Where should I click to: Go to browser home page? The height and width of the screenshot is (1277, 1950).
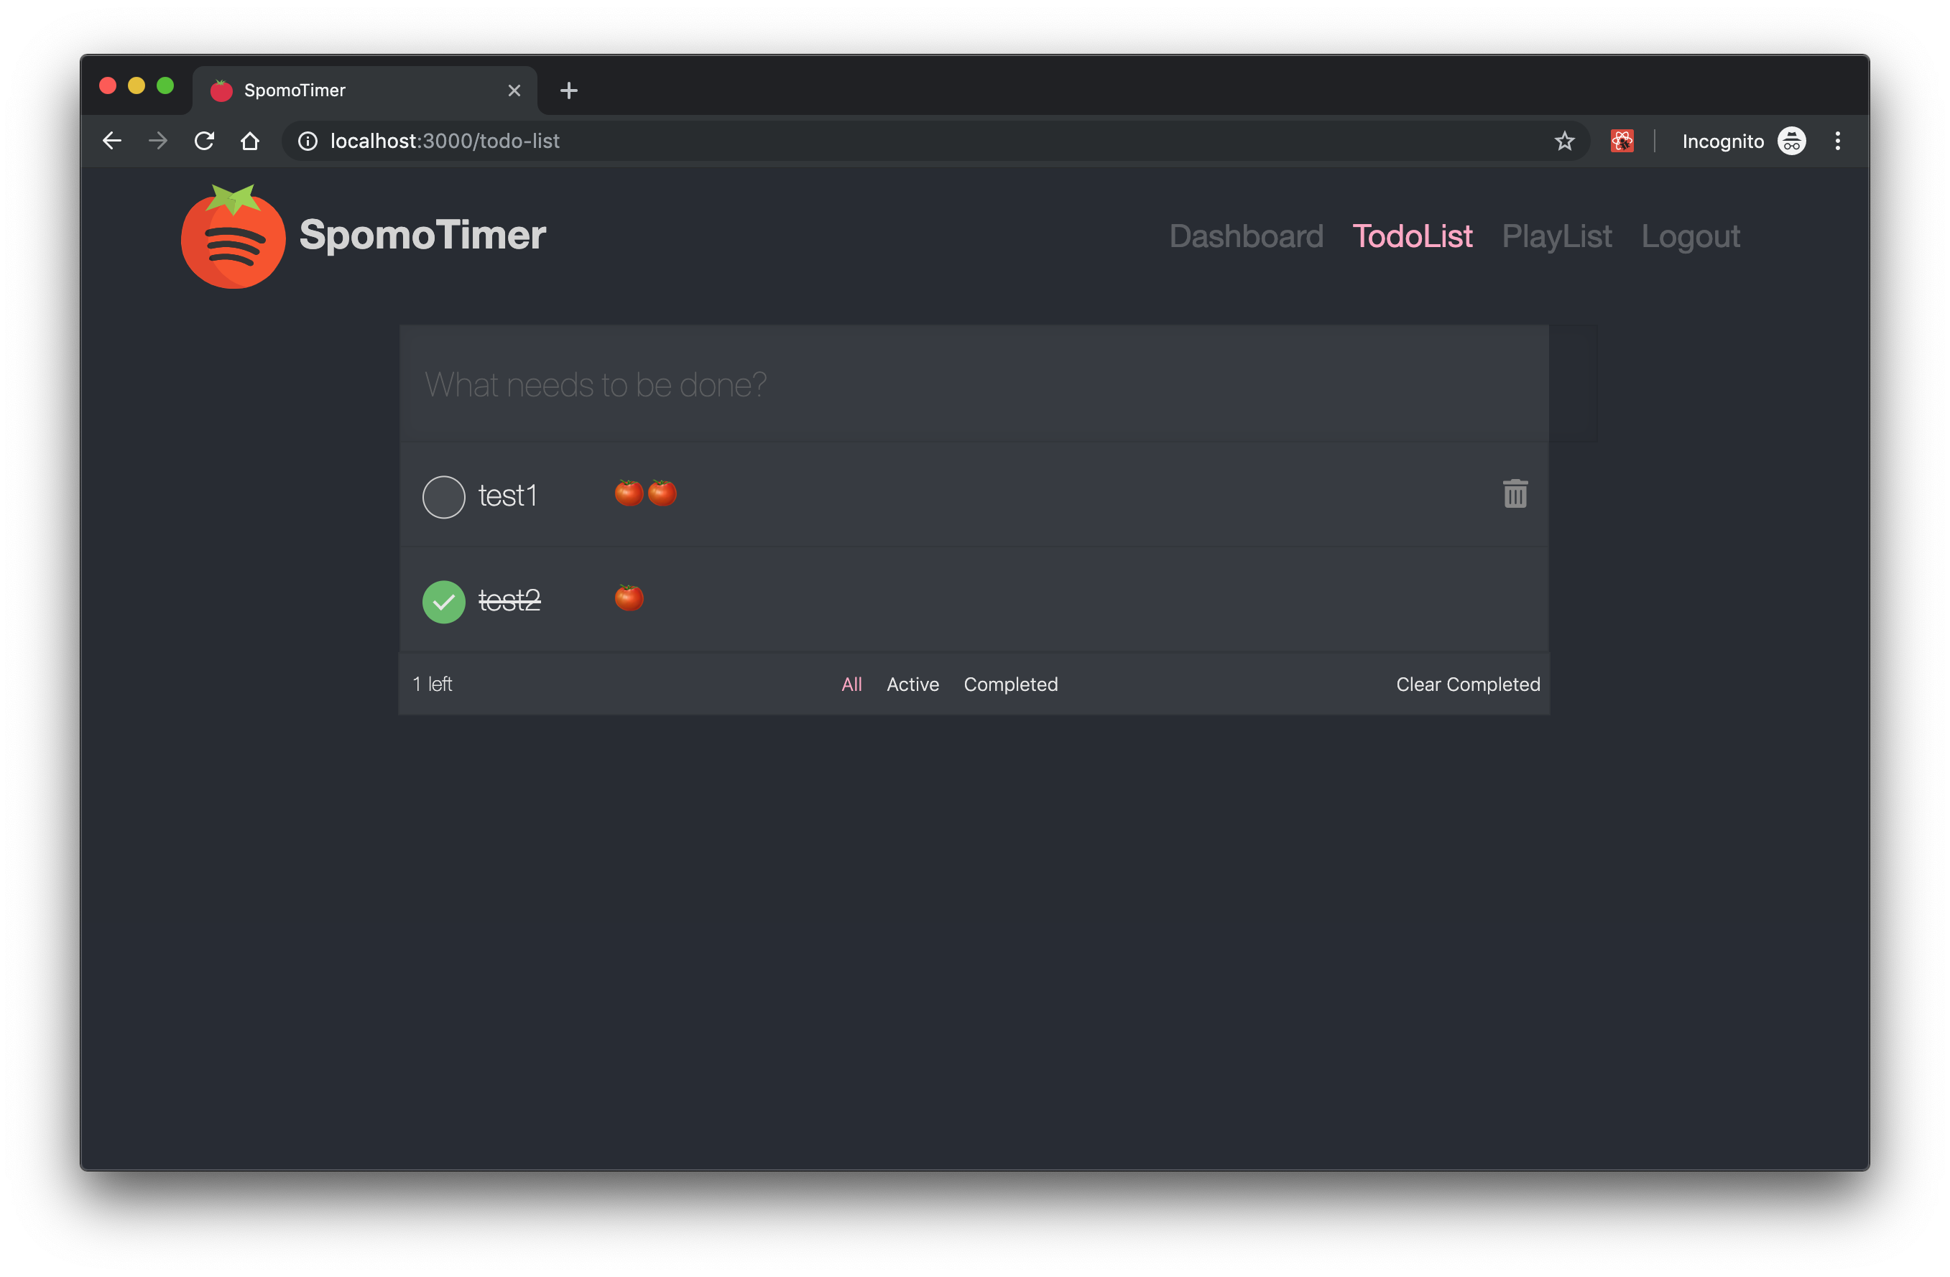[x=250, y=141]
